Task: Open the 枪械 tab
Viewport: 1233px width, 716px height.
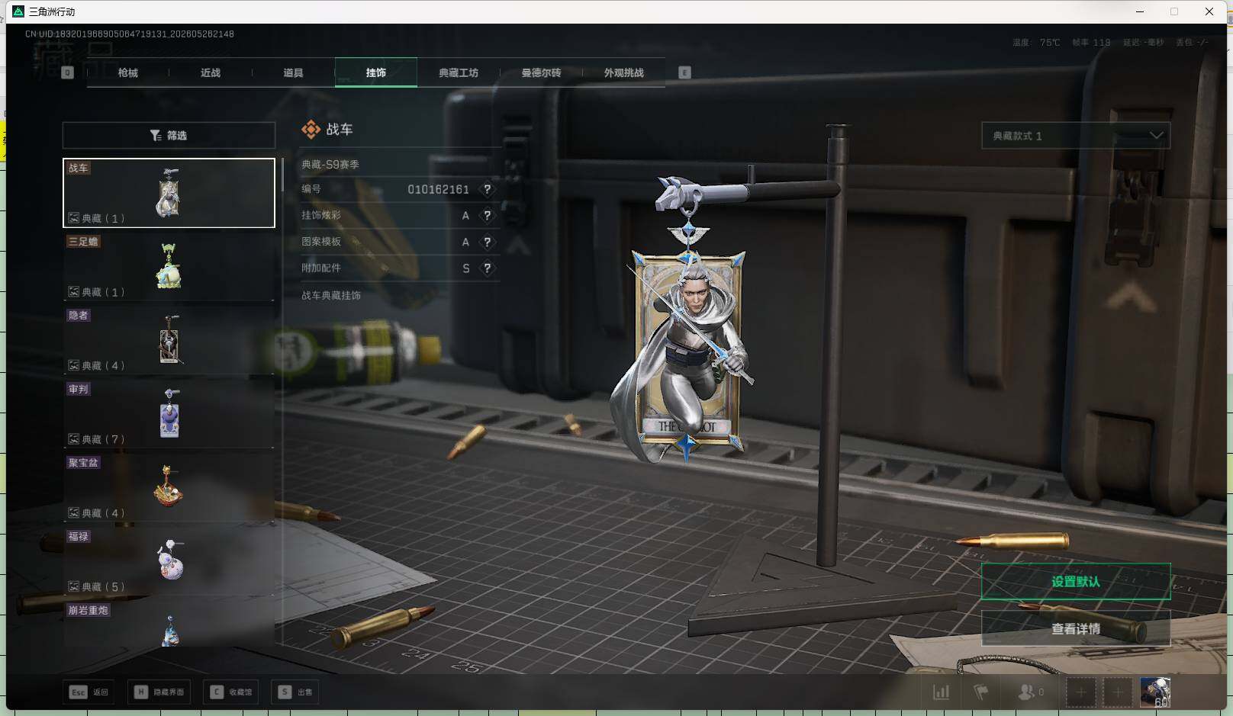Action: [x=128, y=72]
